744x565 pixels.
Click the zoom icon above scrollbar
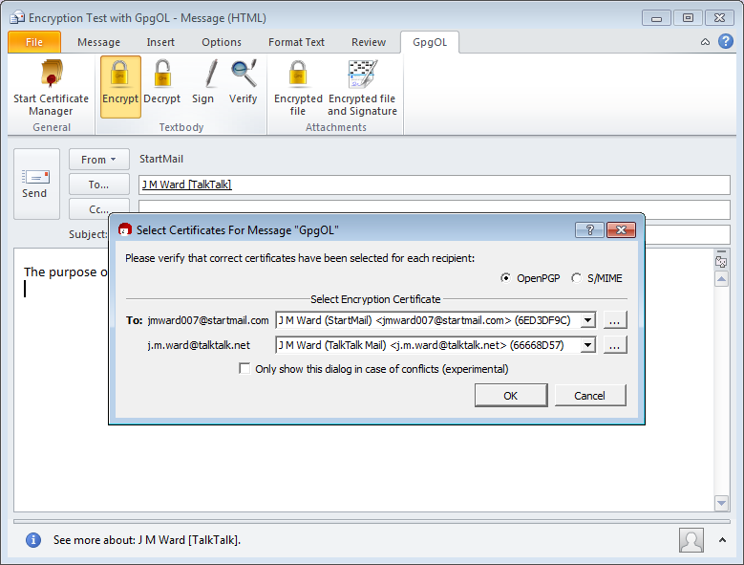tap(721, 262)
